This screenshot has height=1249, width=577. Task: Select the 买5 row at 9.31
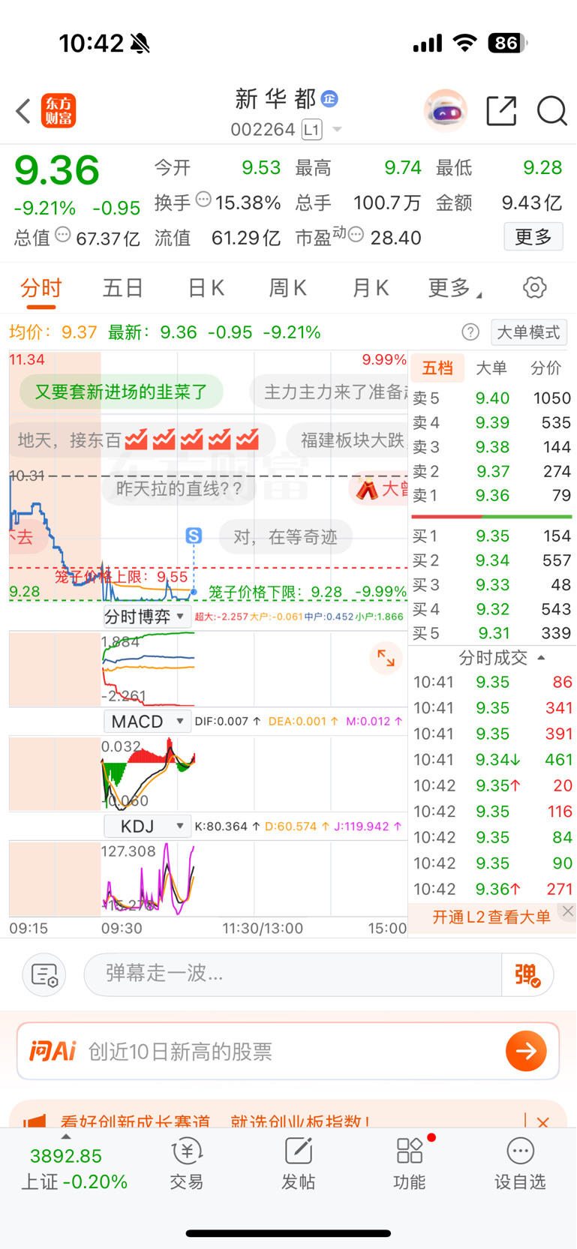point(491,633)
